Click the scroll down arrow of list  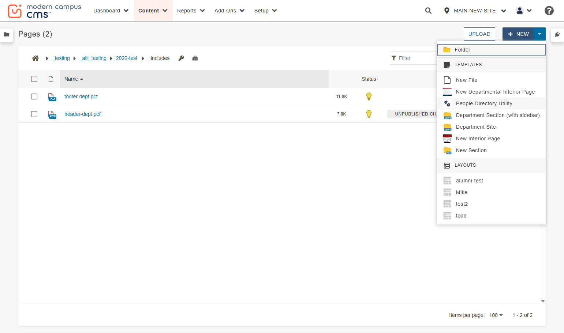(x=543, y=301)
